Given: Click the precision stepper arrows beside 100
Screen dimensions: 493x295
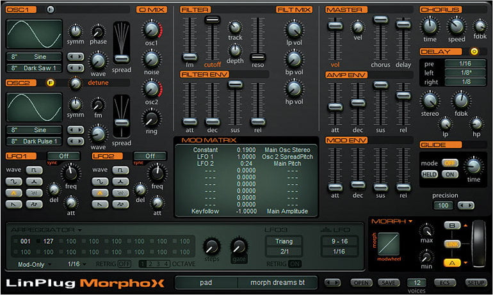Looking at the screenshot, I should 465,205.
